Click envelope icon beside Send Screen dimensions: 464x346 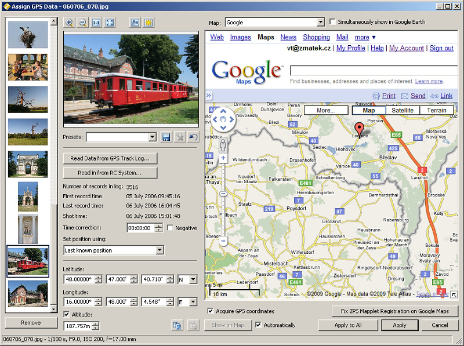point(404,96)
